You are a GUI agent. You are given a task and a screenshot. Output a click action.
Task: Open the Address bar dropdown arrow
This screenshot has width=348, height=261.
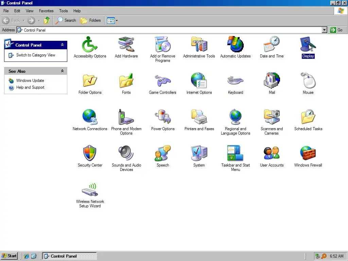tap(324, 30)
